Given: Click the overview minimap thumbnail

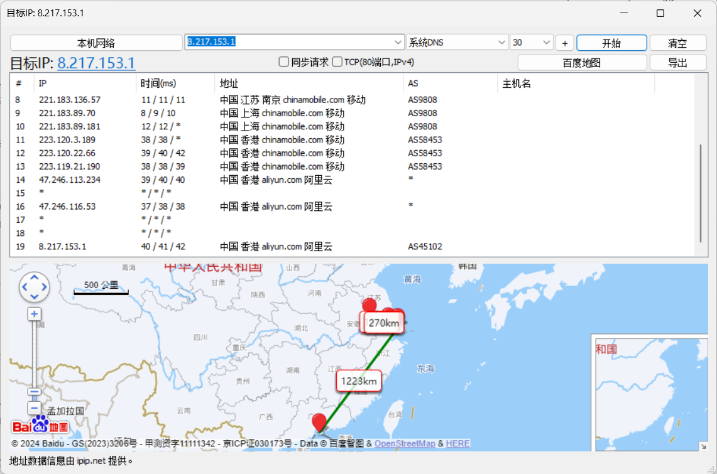Looking at the screenshot, I should [650, 394].
